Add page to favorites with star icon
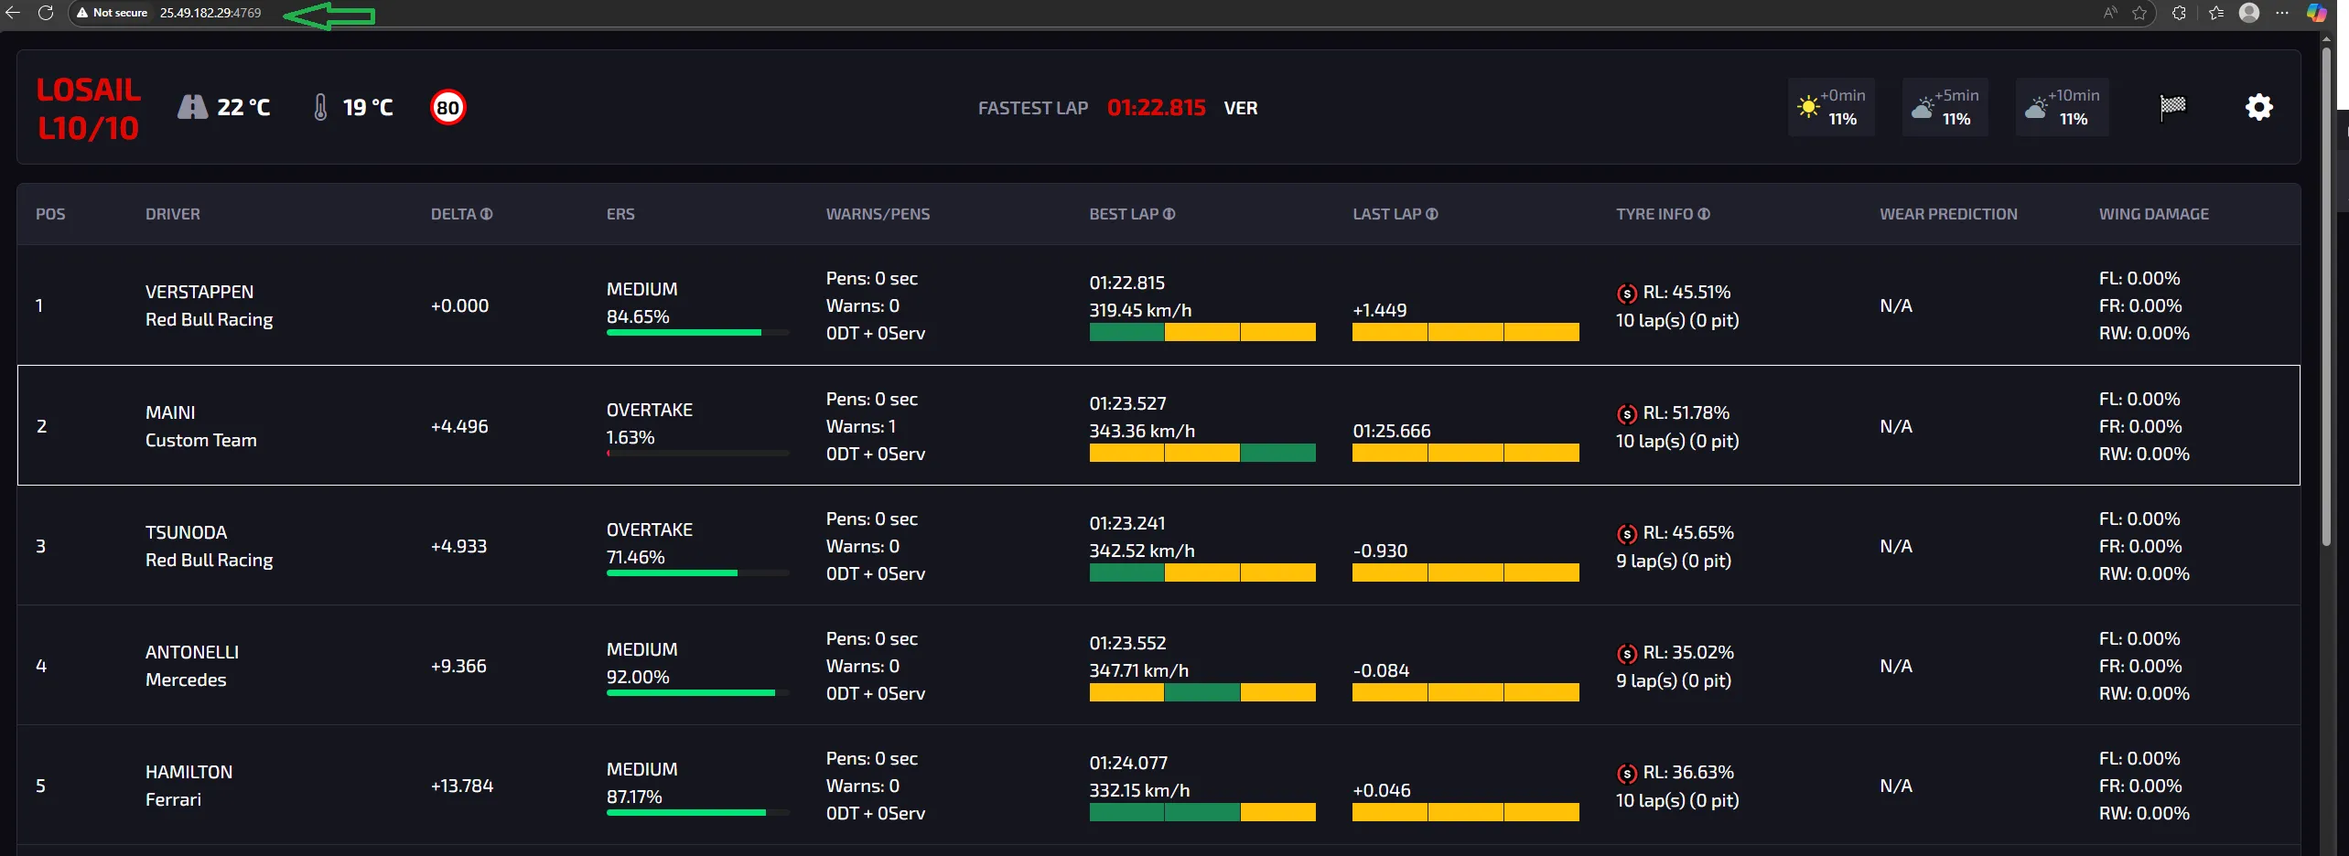The image size is (2349, 856). pos(2139,13)
